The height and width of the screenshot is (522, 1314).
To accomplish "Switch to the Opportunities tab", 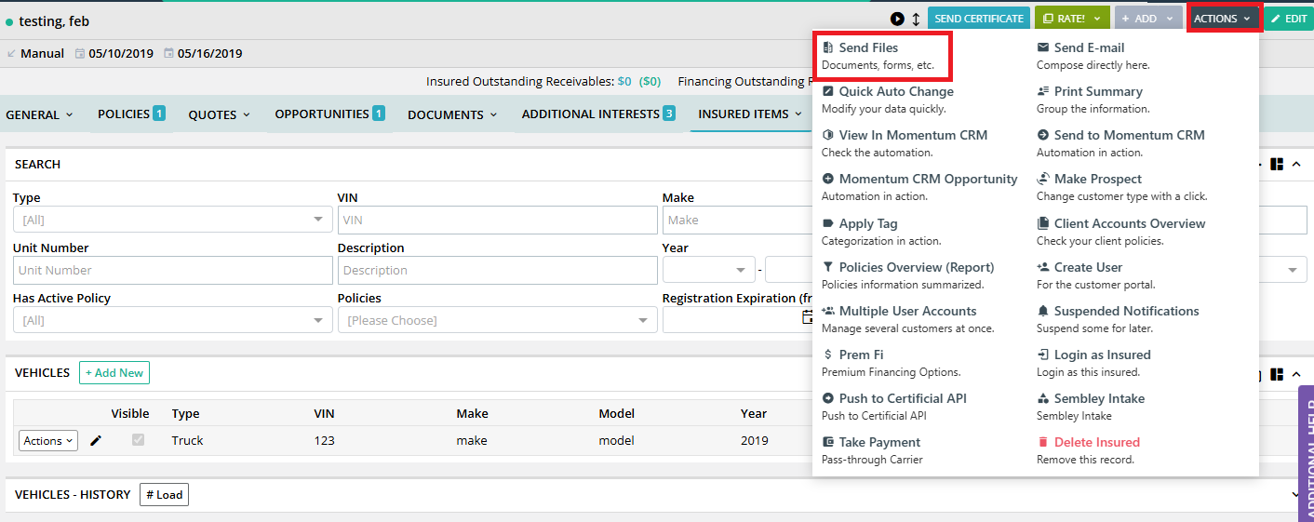I will point(329,114).
